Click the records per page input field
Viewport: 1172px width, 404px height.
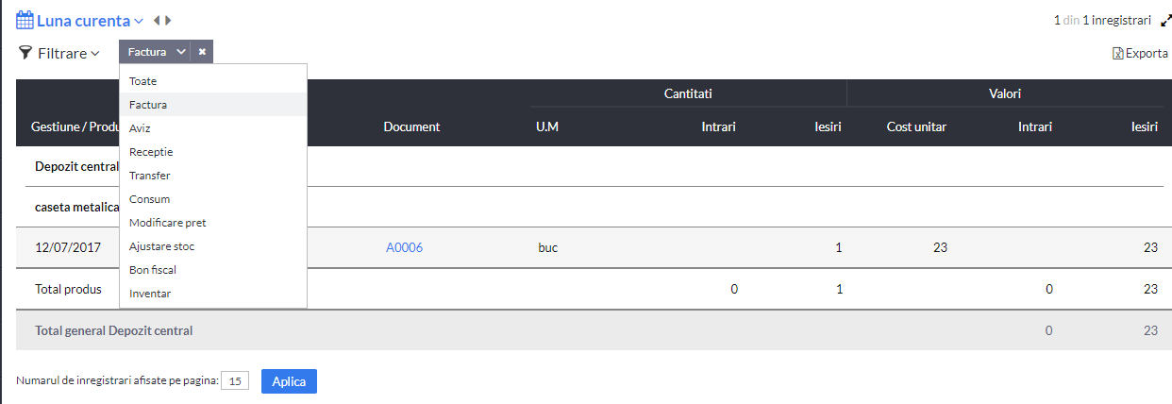click(235, 381)
